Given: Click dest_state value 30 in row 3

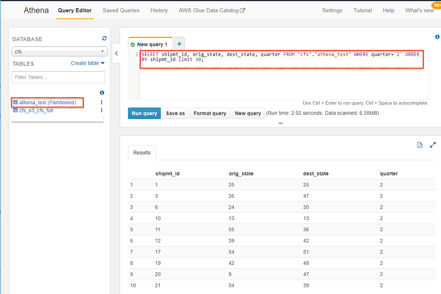Looking at the screenshot, I should 306,207.
